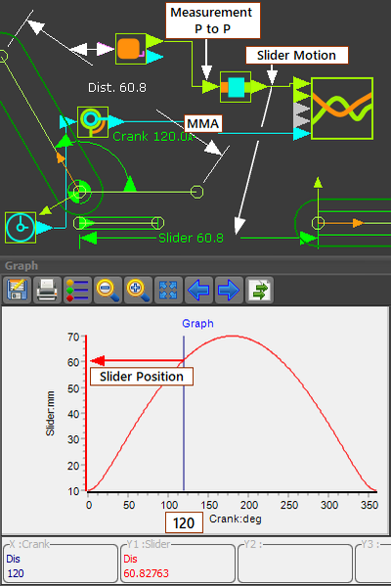Open the graph legend list icon

tap(77, 290)
